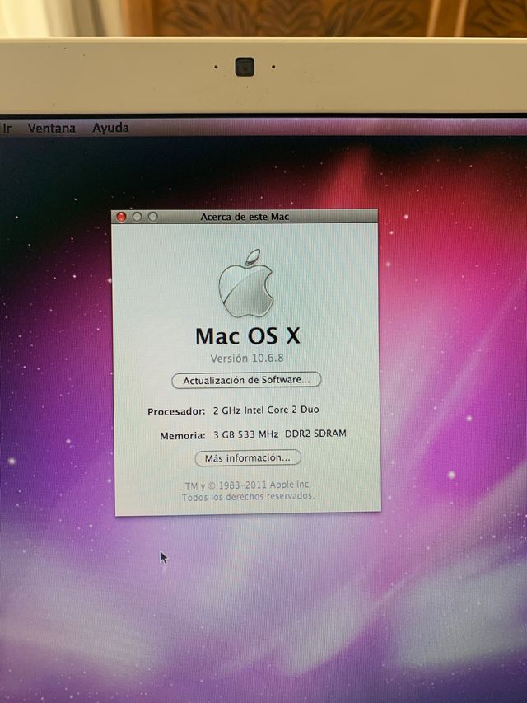Click the Versión 10.6.8 text

247,358
